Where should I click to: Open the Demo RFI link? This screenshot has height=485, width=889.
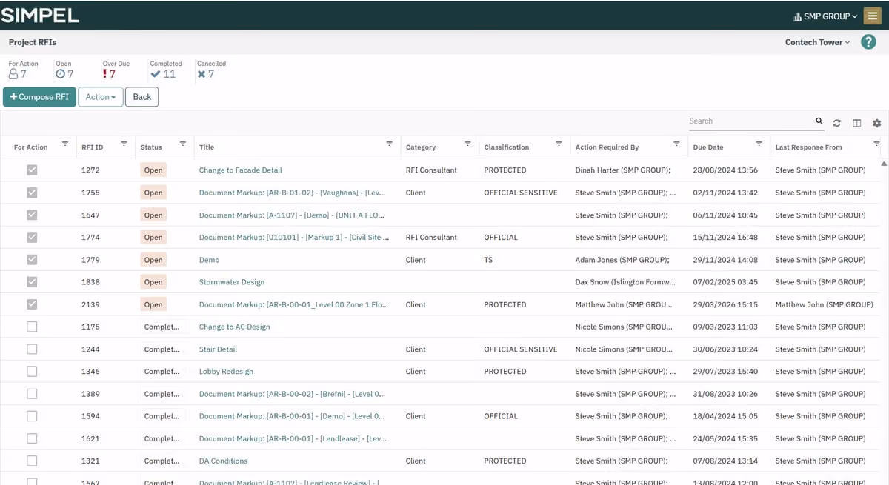209,260
